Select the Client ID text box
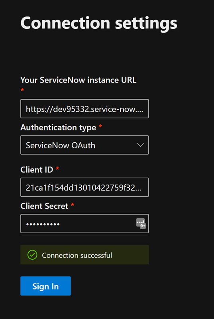Screen dimensions: 214x319 84,187
